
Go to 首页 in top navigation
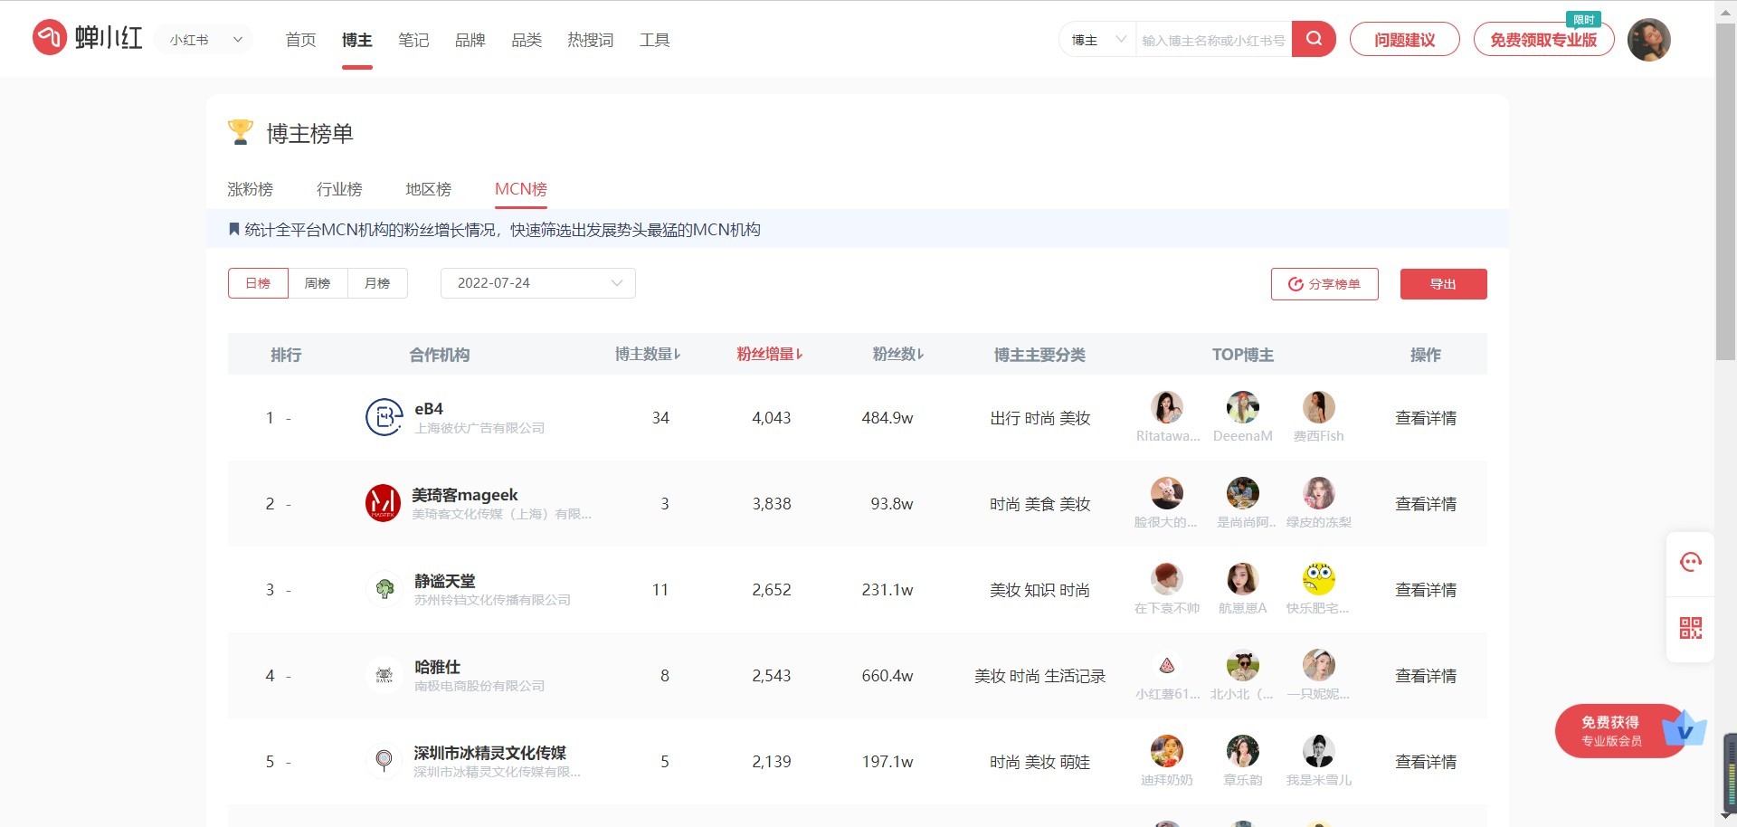click(x=300, y=40)
